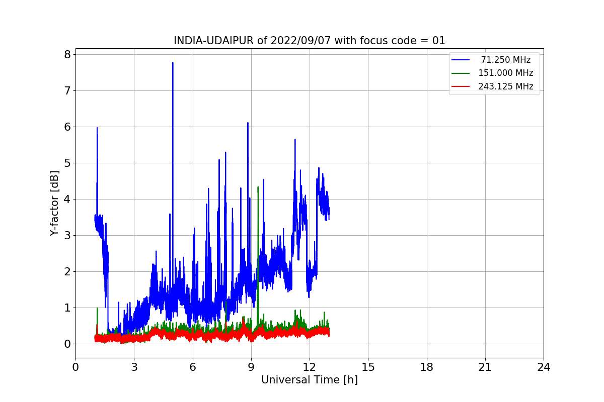The height and width of the screenshot is (402, 604).
Task: Click y-axis tick label 8
Action: tap(67, 54)
